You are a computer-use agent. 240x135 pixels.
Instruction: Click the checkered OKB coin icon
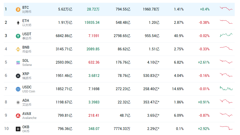point(18,129)
